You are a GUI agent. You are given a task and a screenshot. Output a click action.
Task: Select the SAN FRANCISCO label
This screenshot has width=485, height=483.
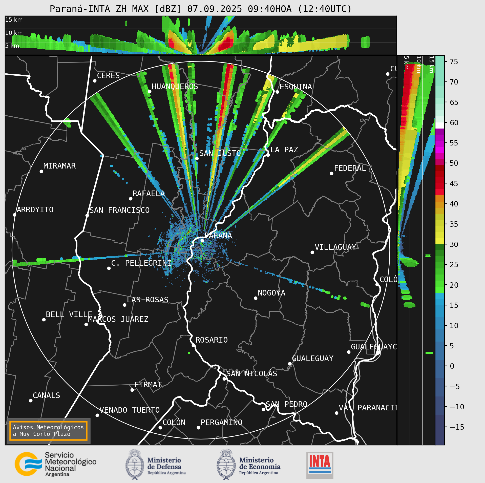[x=119, y=210]
